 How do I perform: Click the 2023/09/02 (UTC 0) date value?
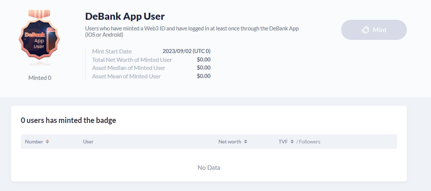tap(187, 51)
